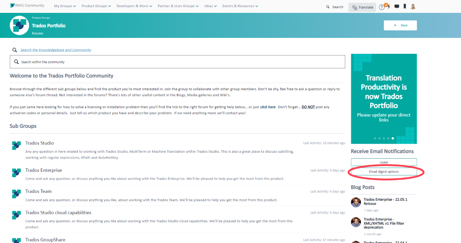
Task: Click the RWS Community logo
Action: [27, 5]
